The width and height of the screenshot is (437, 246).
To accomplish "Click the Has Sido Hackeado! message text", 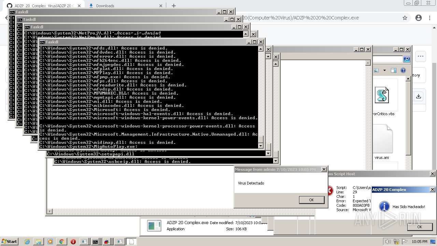I will (x=409, y=207).
